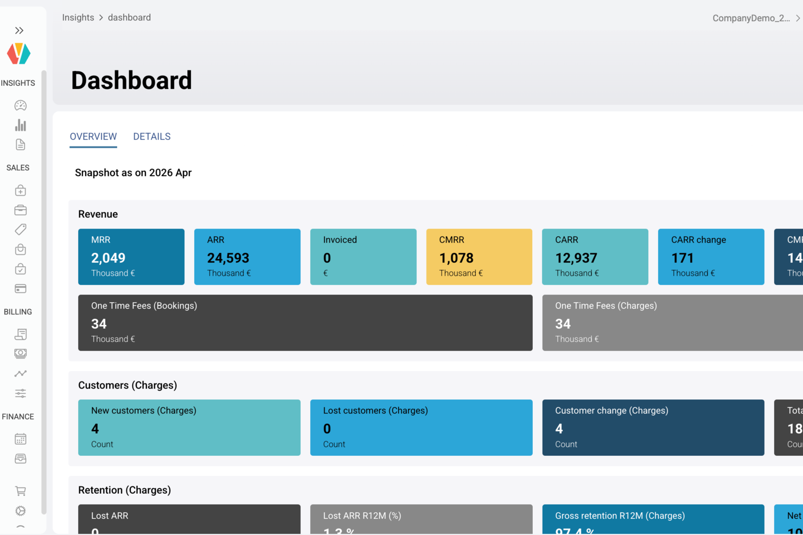Select the One Time Fees (Charges) card
The height and width of the screenshot is (535, 803).
tap(673, 323)
